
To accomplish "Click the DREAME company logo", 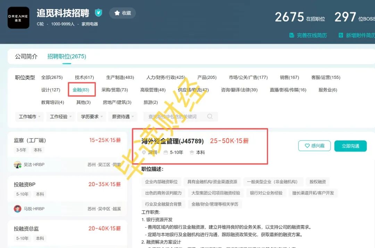I will click(18, 18).
